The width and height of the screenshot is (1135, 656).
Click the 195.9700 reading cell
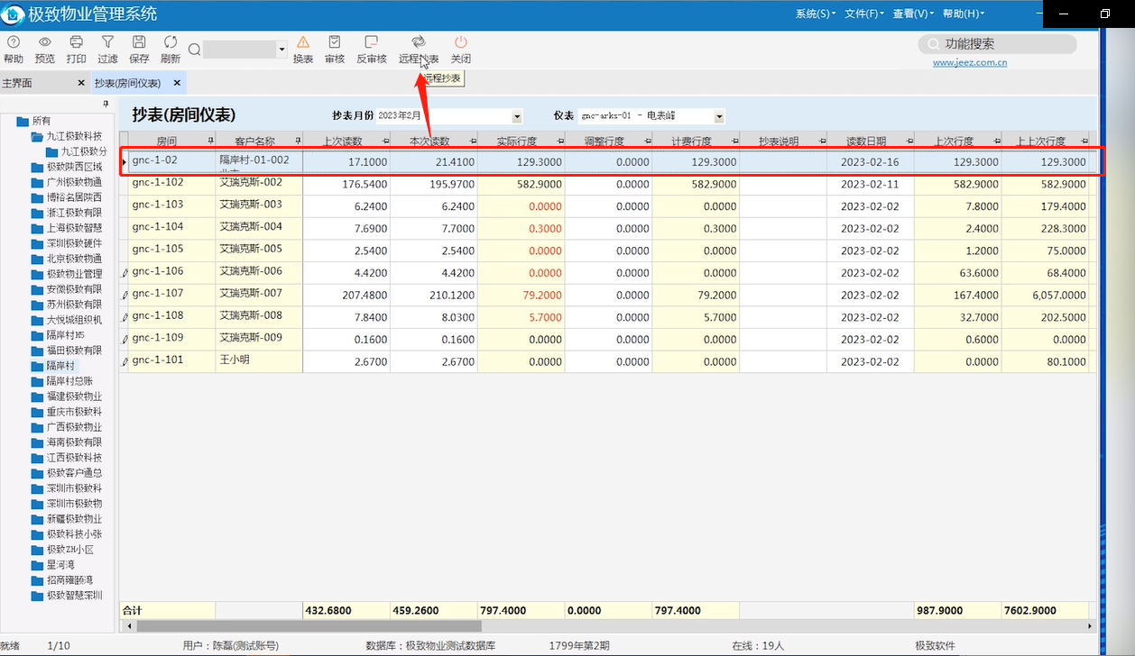pos(434,184)
